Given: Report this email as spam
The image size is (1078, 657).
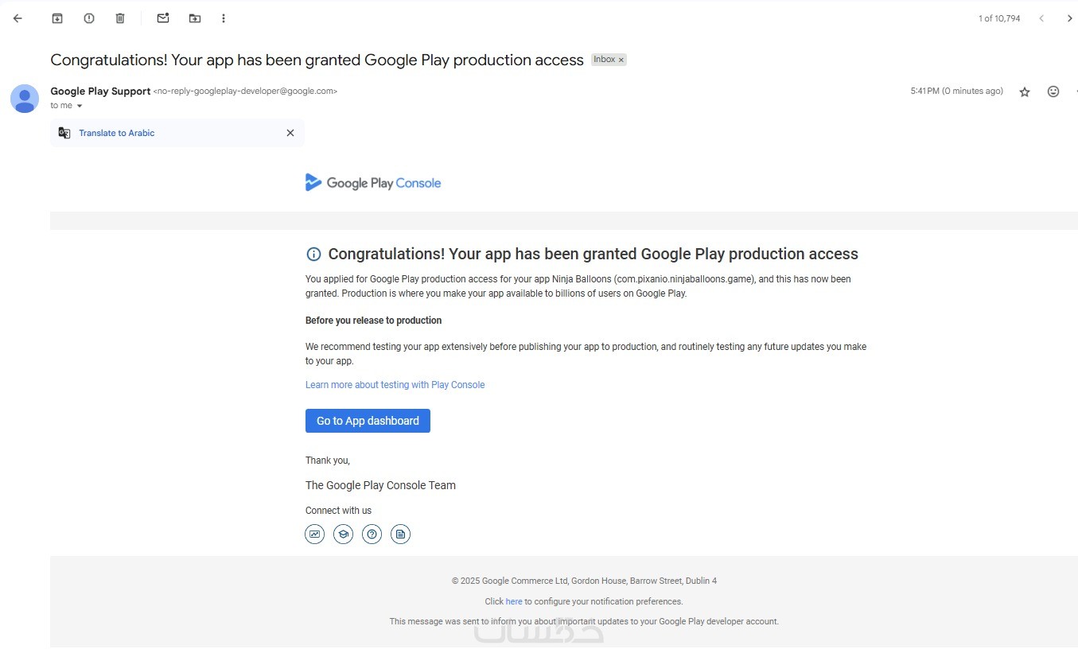Looking at the screenshot, I should click(x=89, y=18).
